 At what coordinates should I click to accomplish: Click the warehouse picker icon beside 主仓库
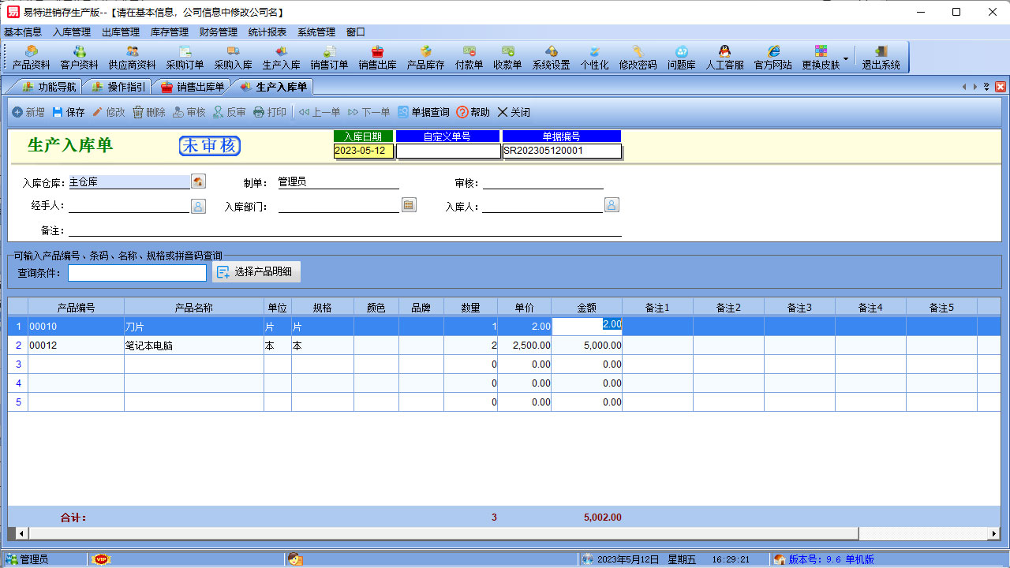(198, 181)
